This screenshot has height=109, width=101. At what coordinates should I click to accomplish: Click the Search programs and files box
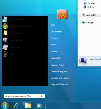[24, 96]
